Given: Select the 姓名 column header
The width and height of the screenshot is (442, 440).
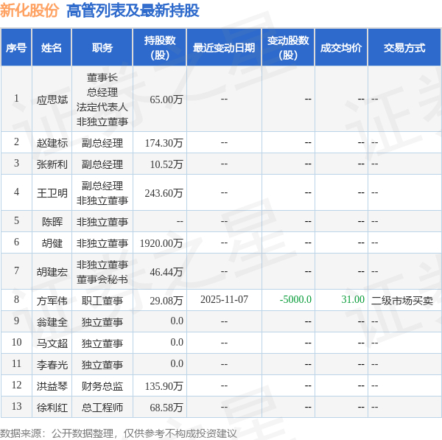Looking at the screenshot, I should point(52,48).
